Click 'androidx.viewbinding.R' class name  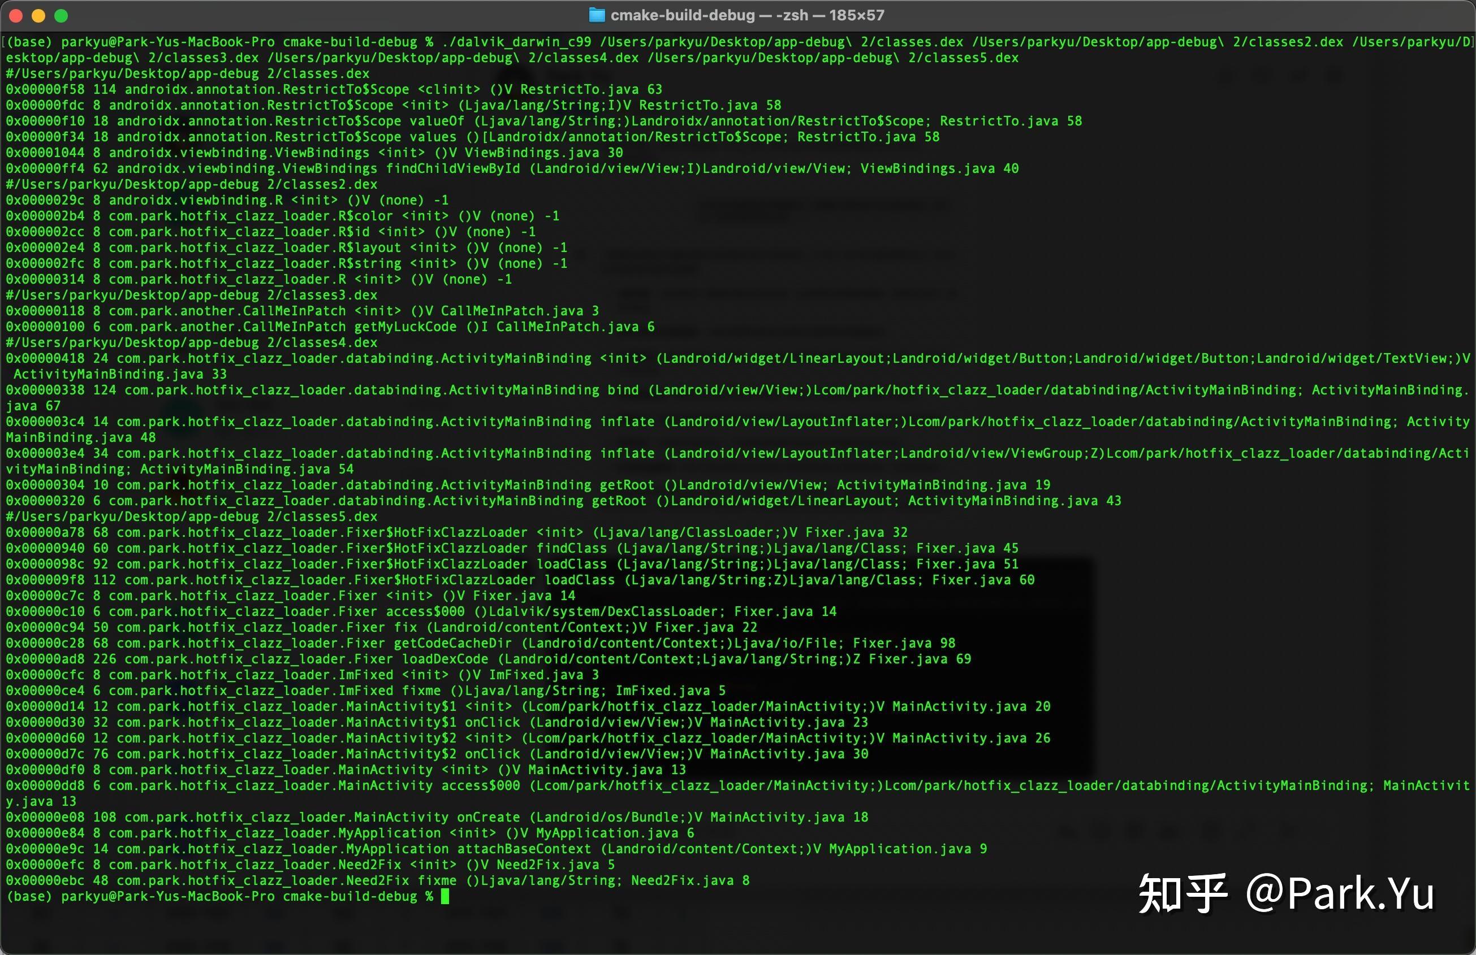point(196,200)
